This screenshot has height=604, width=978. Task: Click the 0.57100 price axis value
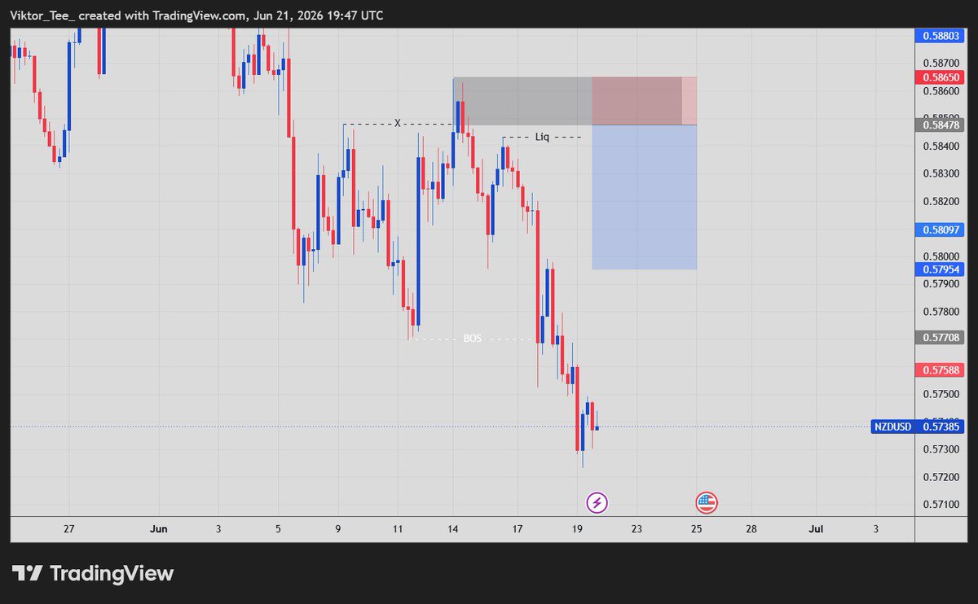(x=941, y=505)
